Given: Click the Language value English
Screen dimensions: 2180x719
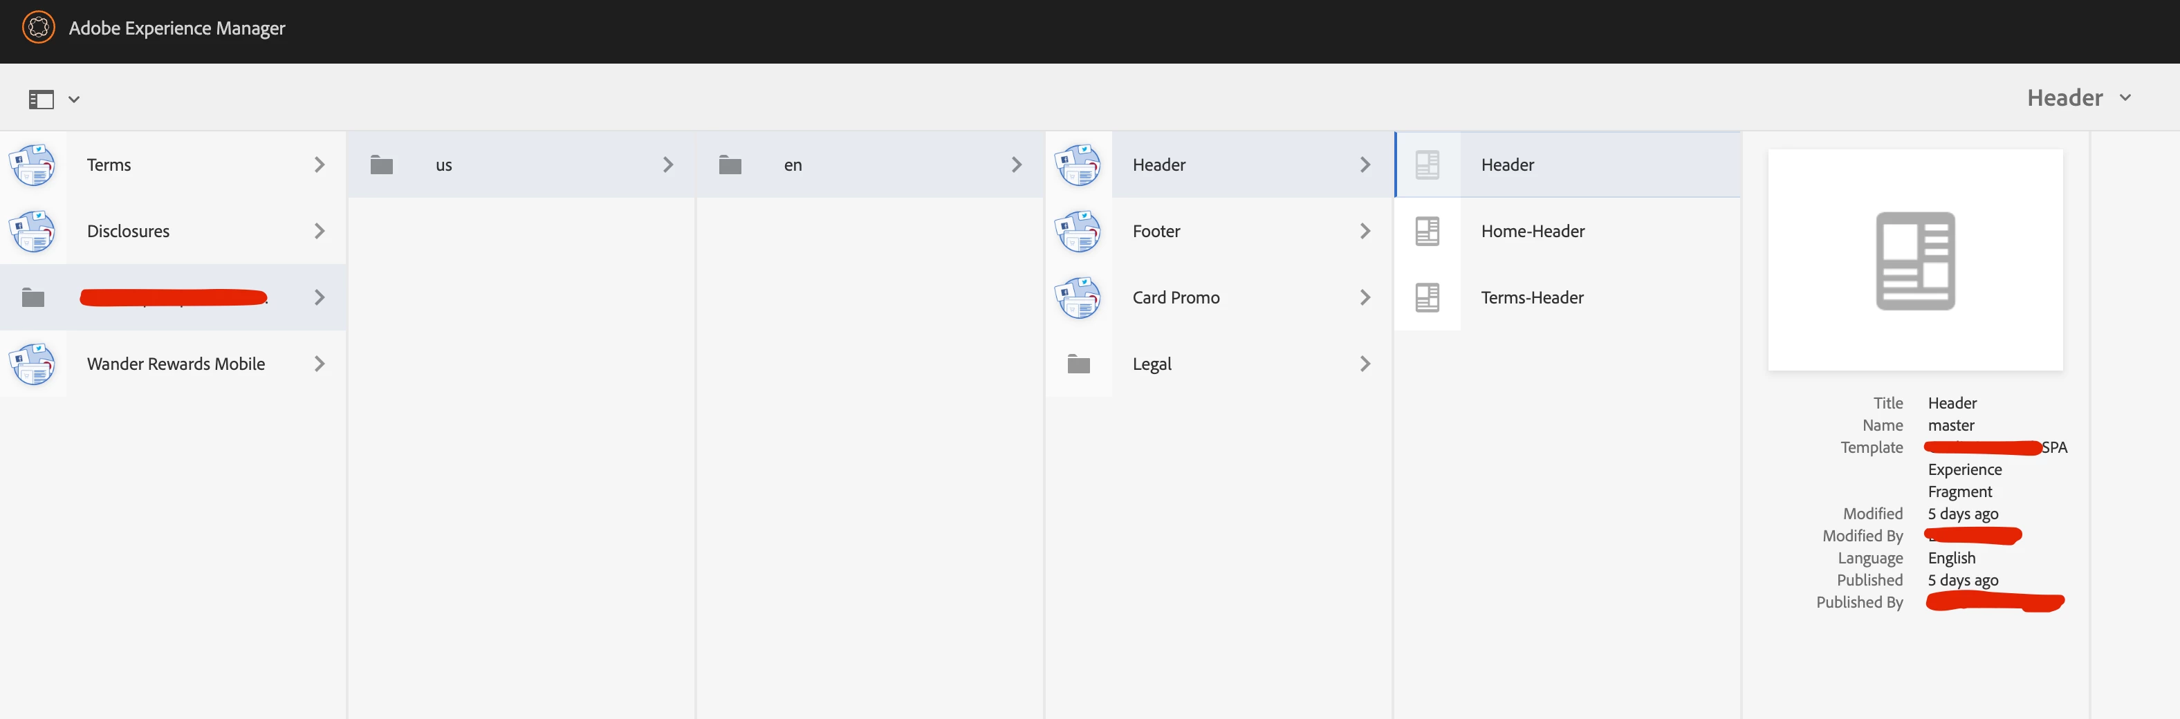Looking at the screenshot, I should pyautogui.click(x=1952, y=559).
